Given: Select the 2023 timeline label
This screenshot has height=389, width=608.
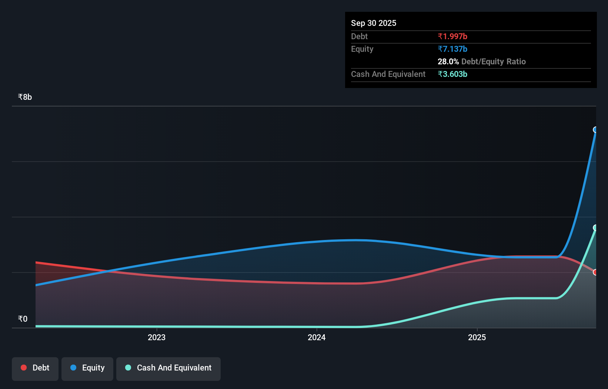Looking at the screenshot, I should coord(157,337).
